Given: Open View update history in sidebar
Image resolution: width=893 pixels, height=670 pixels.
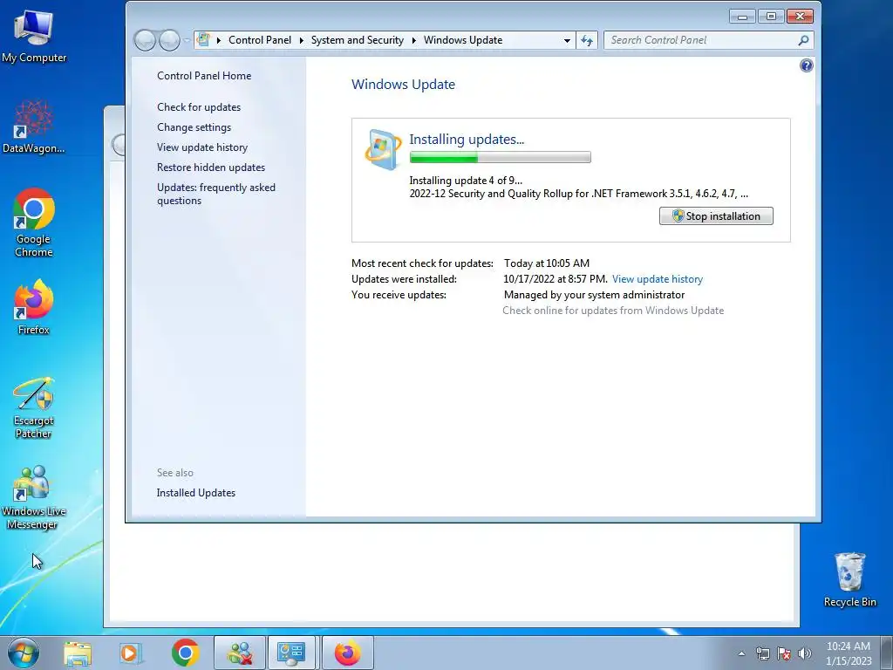Looking at the screenshot, I should [x=202, y=147].
